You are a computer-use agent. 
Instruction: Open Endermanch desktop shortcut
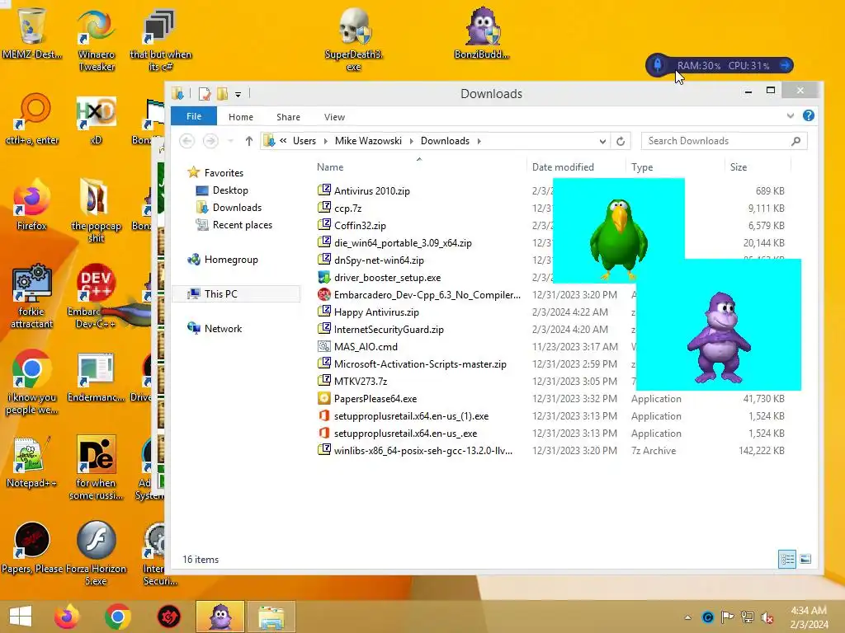click(x=96, y=377)
